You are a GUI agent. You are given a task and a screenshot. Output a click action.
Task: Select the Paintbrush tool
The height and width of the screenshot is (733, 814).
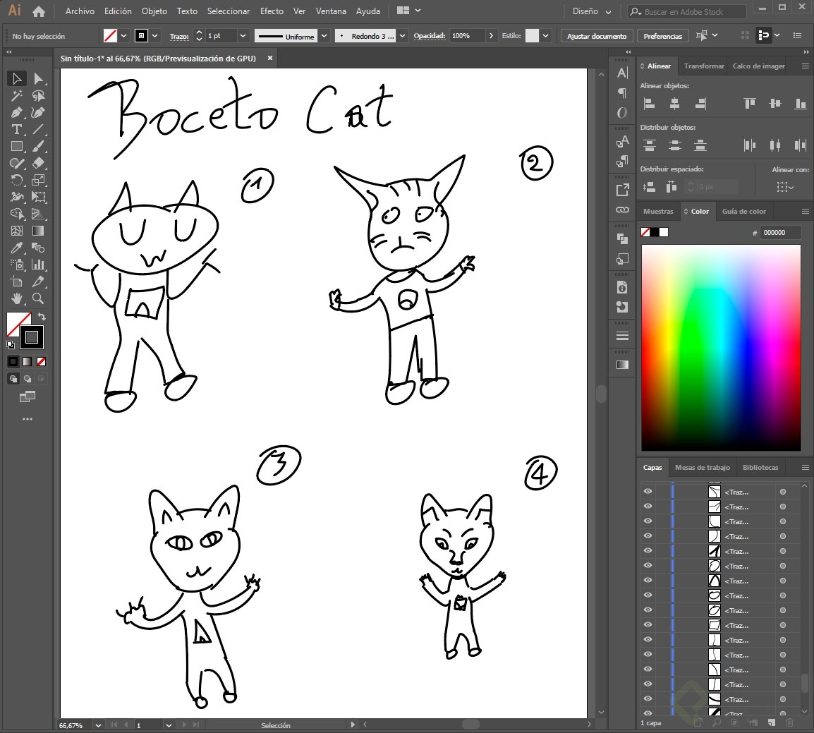pos(38,146)
